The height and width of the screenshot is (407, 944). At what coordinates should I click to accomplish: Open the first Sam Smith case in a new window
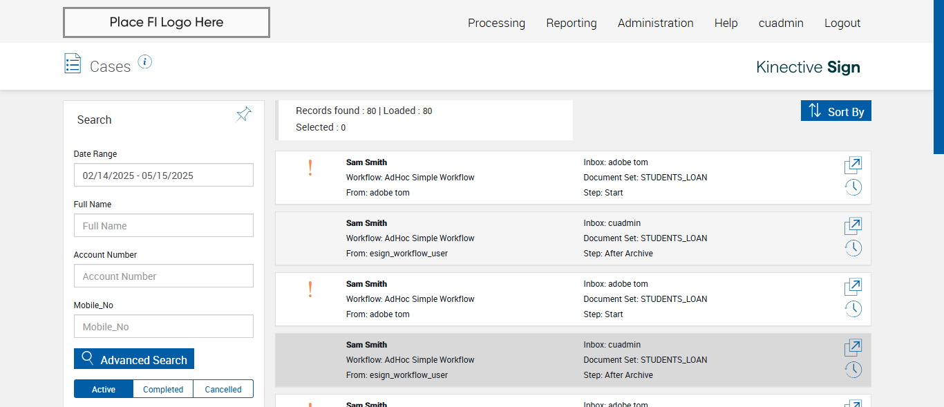pos(853,165)
